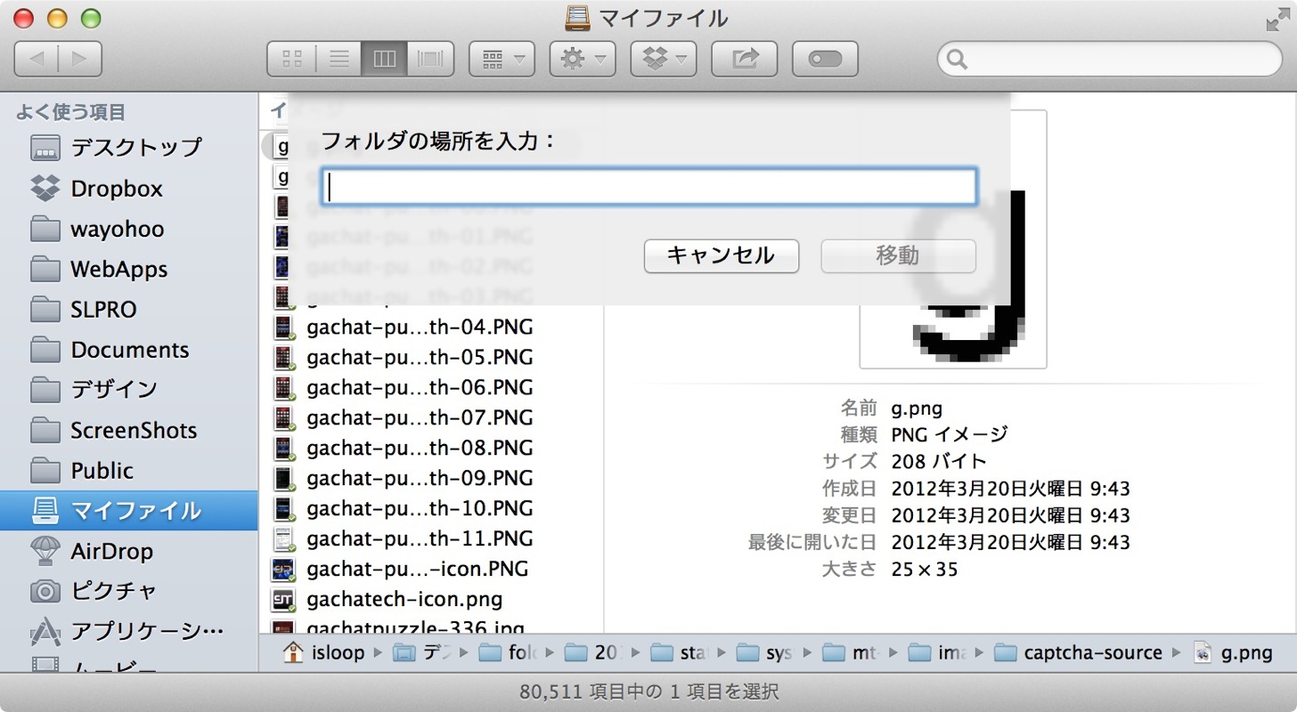Select file gachat-pu…th-04.PNG
This screenshot has height=712, width=1297.
(419, 328)
